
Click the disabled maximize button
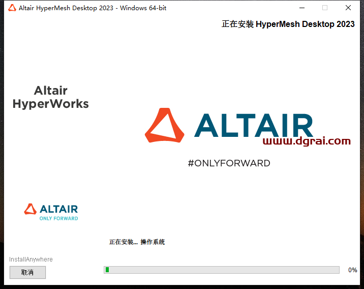(x=325, y=8)
